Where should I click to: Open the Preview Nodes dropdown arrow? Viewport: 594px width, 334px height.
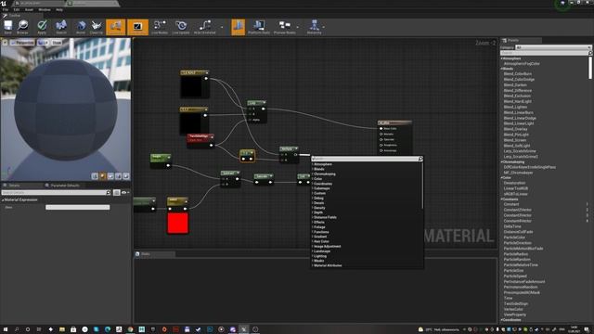tap(298, 27)
